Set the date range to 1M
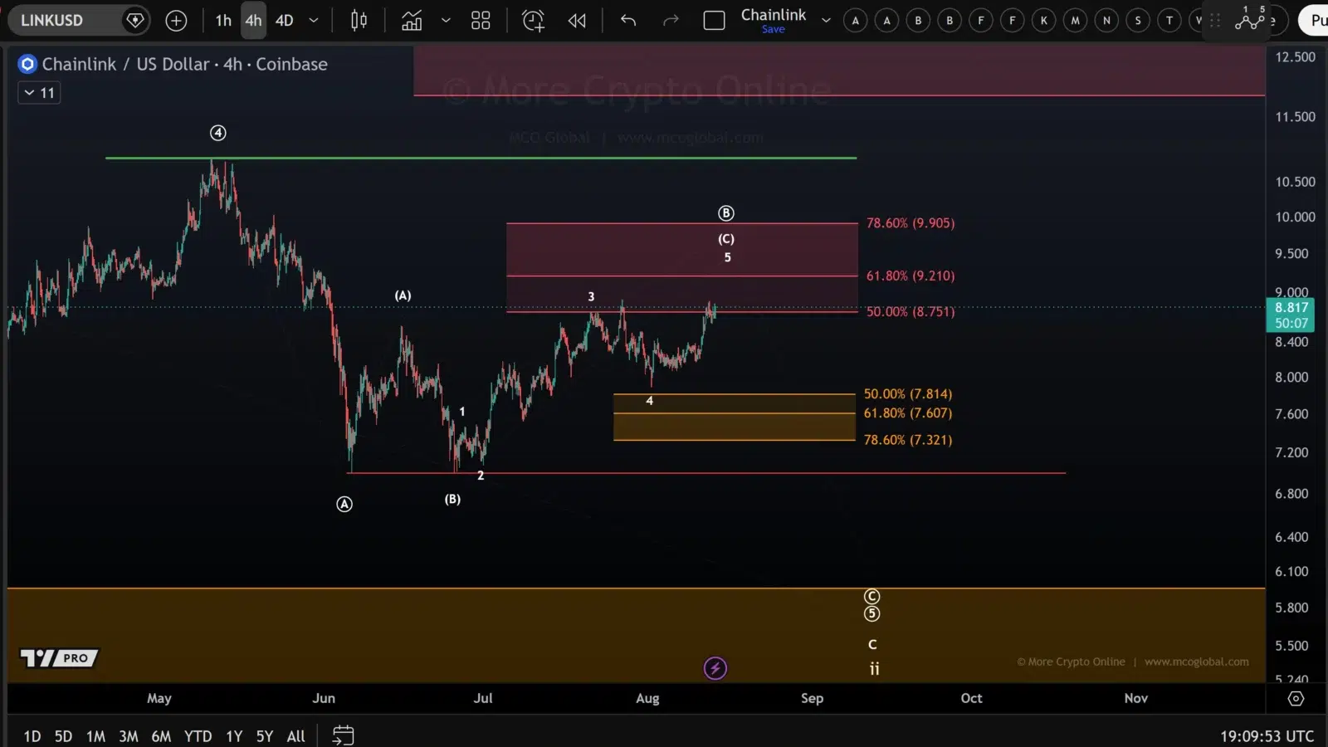This screenshot has width=1328, height=747. (x=95, y=736)
